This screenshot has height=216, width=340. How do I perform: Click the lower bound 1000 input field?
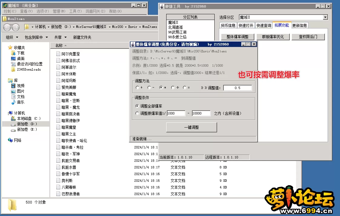(176, 113)
